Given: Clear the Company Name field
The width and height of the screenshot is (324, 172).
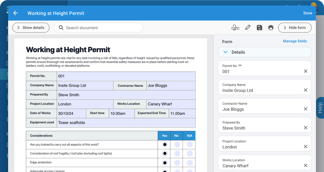Looking at the screenshot, I should pyautogui.click(x=305, y=90).
